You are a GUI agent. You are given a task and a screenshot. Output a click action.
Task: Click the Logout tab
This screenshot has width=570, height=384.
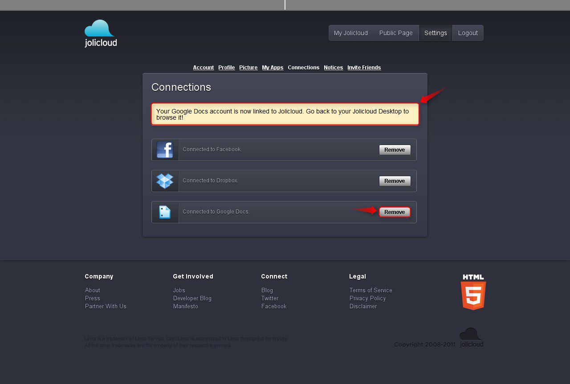[468, 33]
